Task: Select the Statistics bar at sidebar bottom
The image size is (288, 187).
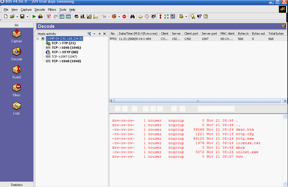Action: [17, 185]
